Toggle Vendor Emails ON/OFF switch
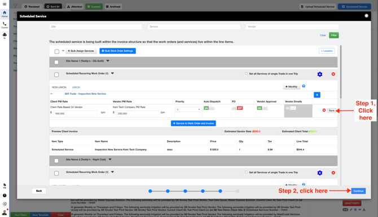 click(x=291, y=108)
